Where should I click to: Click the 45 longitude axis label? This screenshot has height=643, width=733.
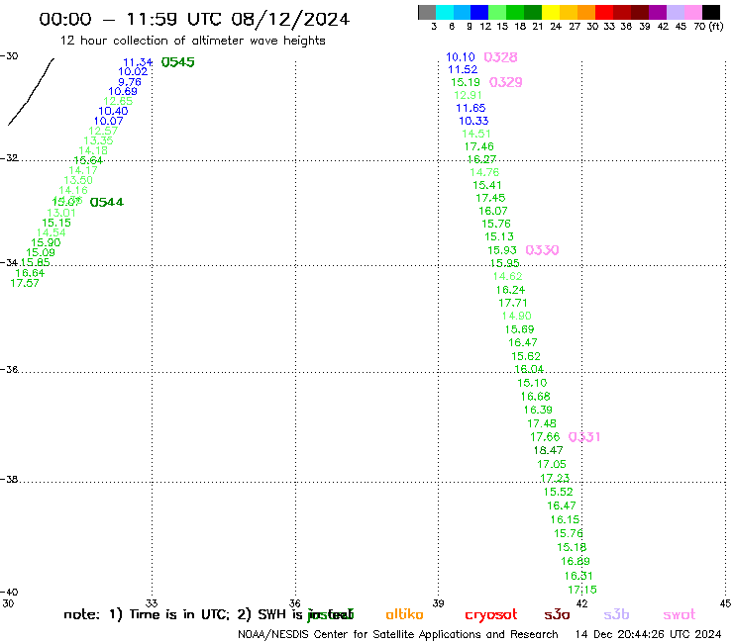coord(725,603)
